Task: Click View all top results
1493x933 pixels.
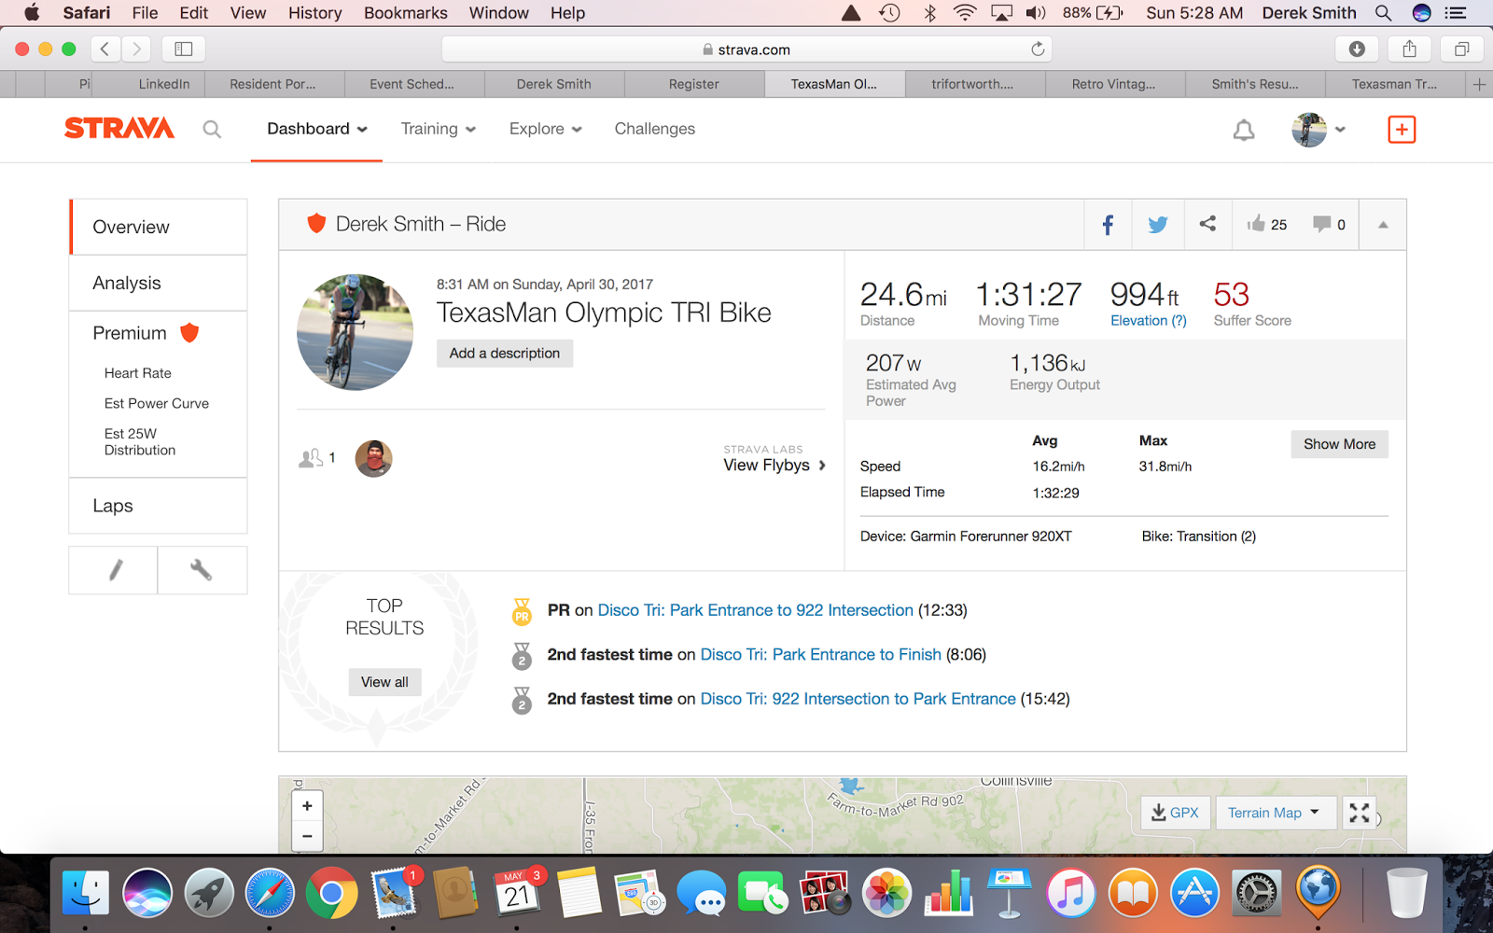Action: point(384,682)
